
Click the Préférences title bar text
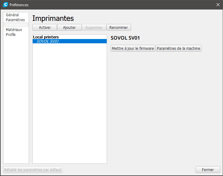tap(19, 5)
